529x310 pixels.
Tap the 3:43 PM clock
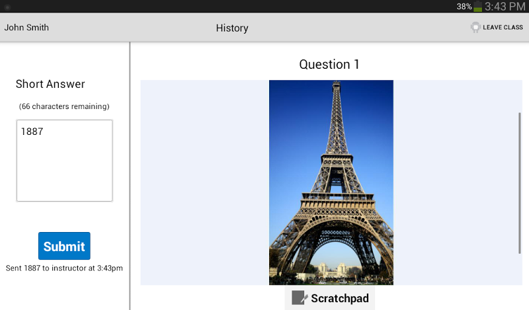coord(505,7)
